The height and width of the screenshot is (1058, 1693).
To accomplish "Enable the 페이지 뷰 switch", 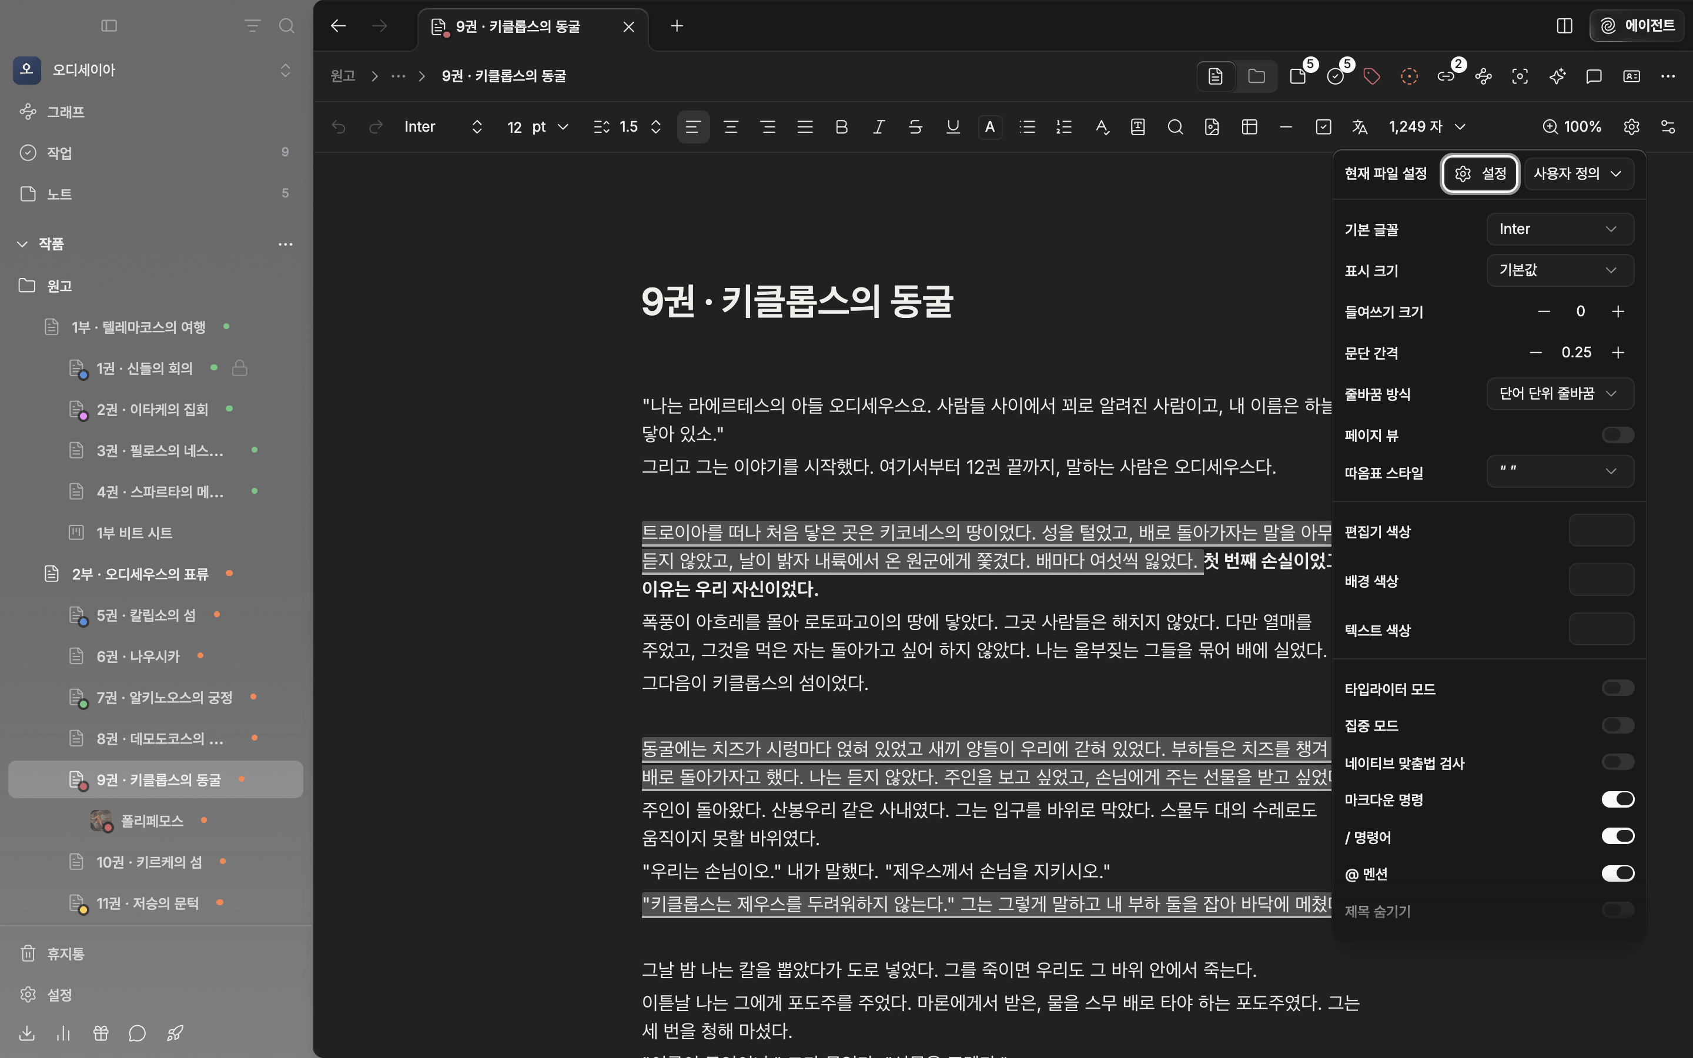I will pyautogui.click(x=1617, y=435).
